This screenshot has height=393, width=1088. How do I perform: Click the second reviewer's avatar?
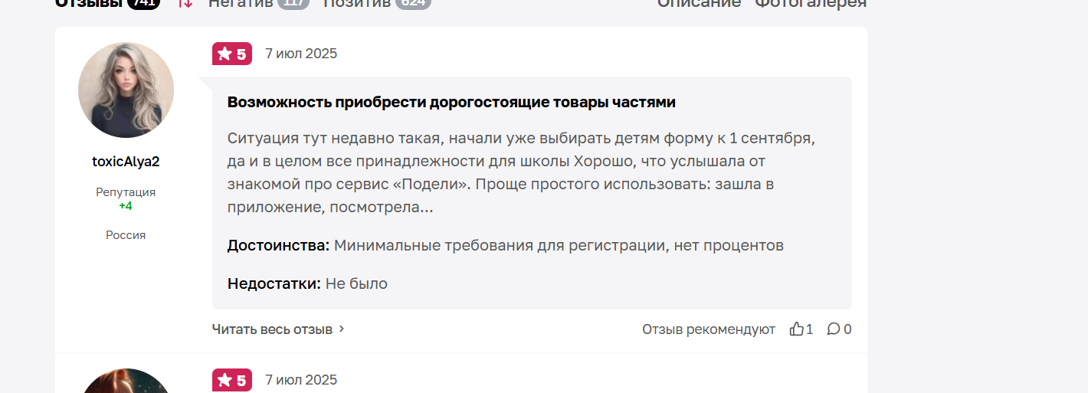[126, 381]
